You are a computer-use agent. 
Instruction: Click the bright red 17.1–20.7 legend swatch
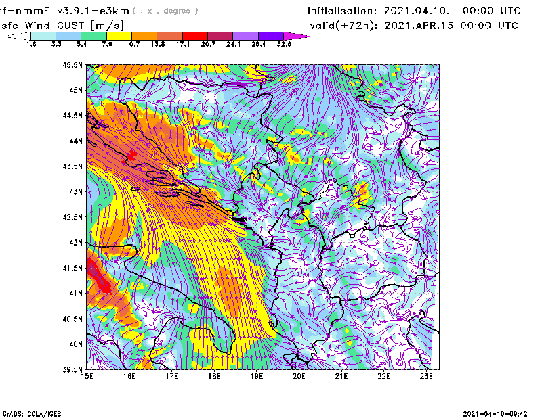pyautogui.click(x=195, y=36)
